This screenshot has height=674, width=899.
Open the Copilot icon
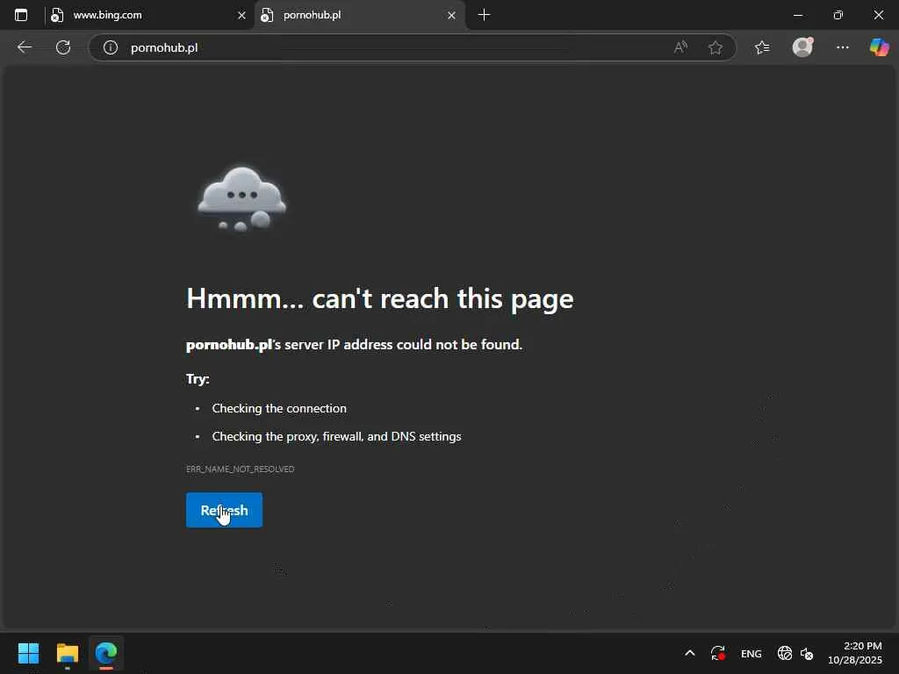880,47
